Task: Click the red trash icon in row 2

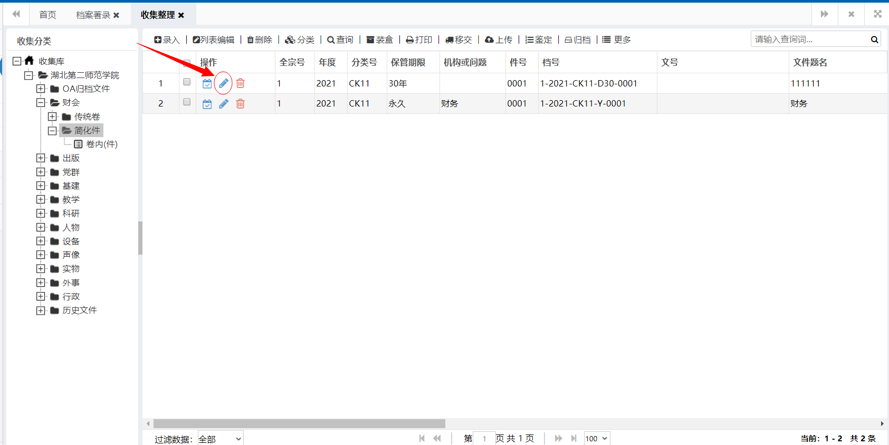Action: 240,104
